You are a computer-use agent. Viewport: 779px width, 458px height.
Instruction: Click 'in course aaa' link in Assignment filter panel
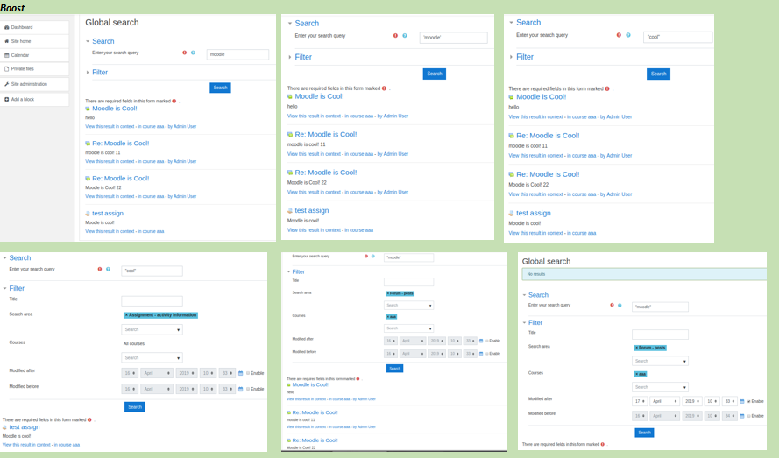point(67,445)
